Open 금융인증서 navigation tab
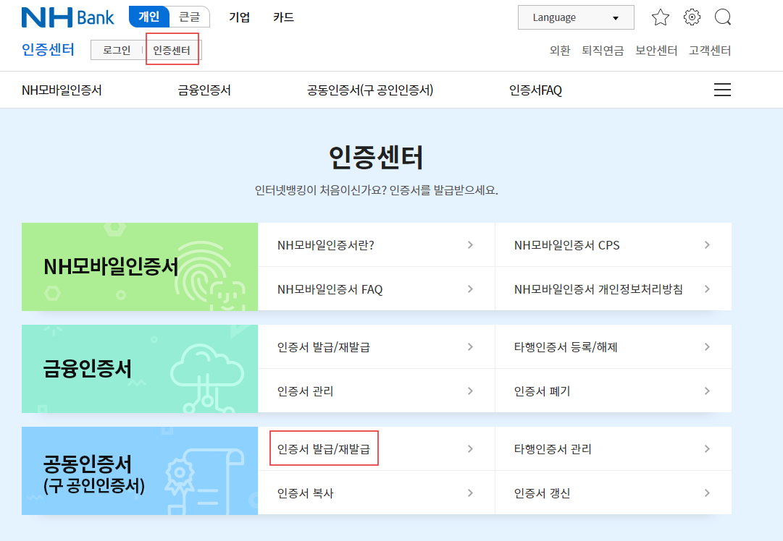The height and width of the screenshot is (541, 783). click(204, 90)
